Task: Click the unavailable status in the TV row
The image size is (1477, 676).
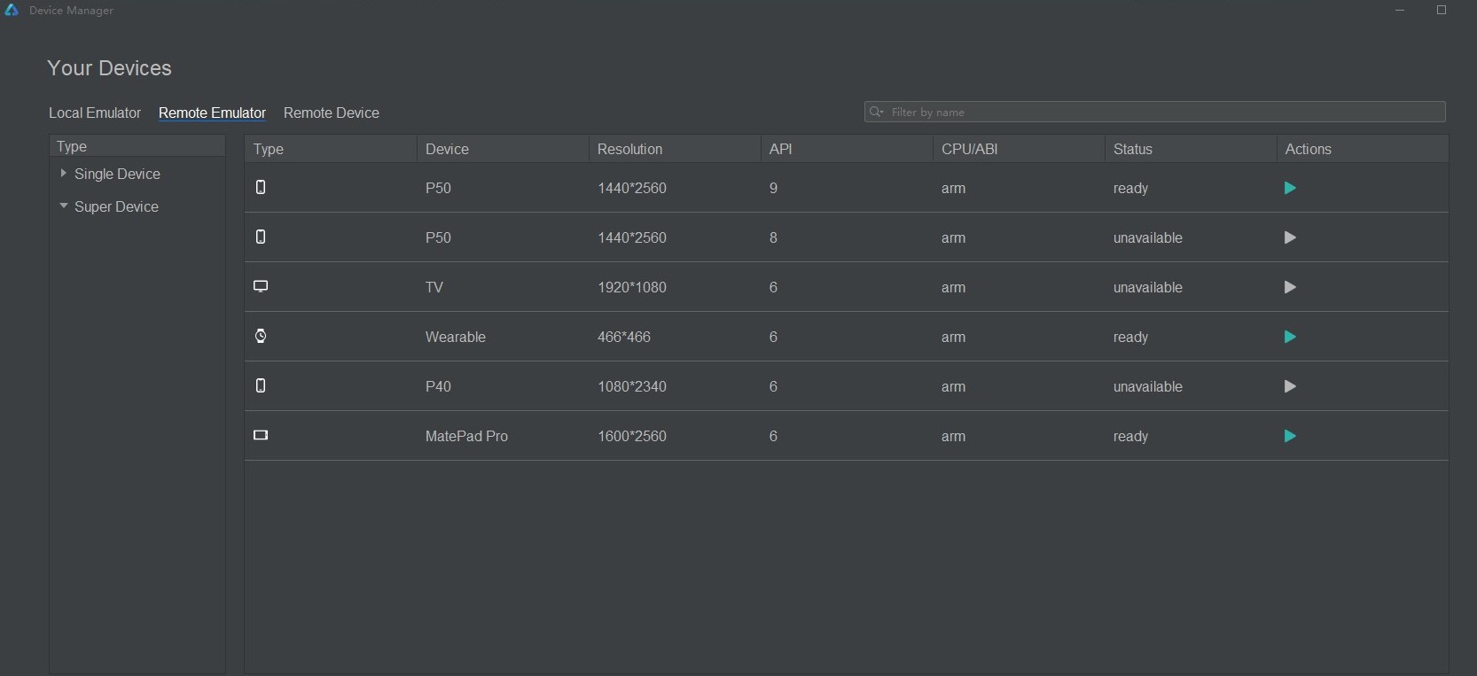Action: (x=1148, y=287)
